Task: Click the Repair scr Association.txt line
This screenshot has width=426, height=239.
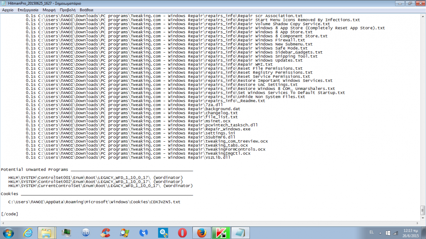Action: coord(164,16)
